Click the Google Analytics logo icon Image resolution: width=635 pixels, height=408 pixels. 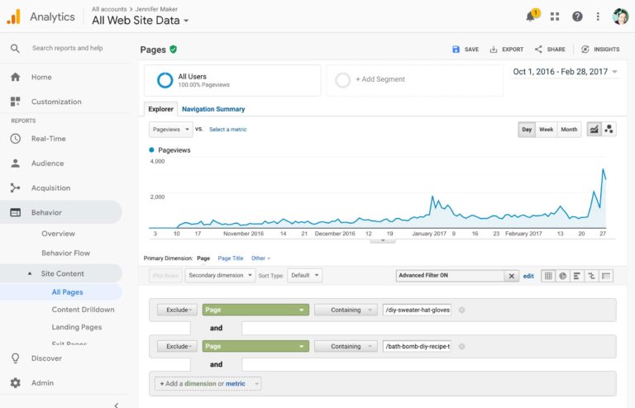tap(14, 17)
